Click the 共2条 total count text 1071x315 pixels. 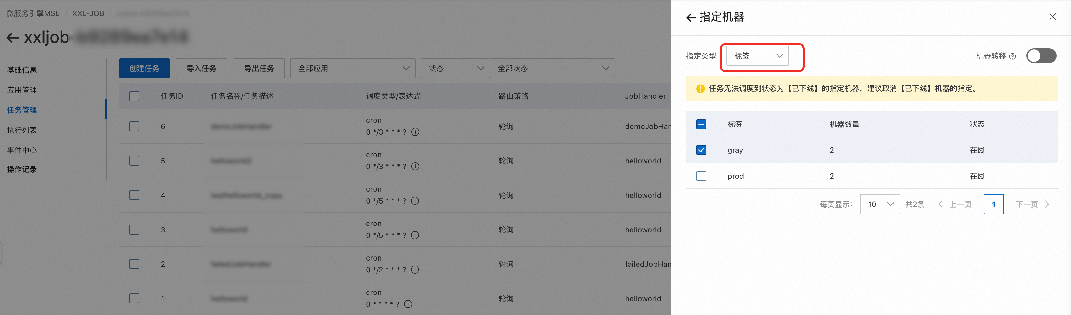[915, 204]
